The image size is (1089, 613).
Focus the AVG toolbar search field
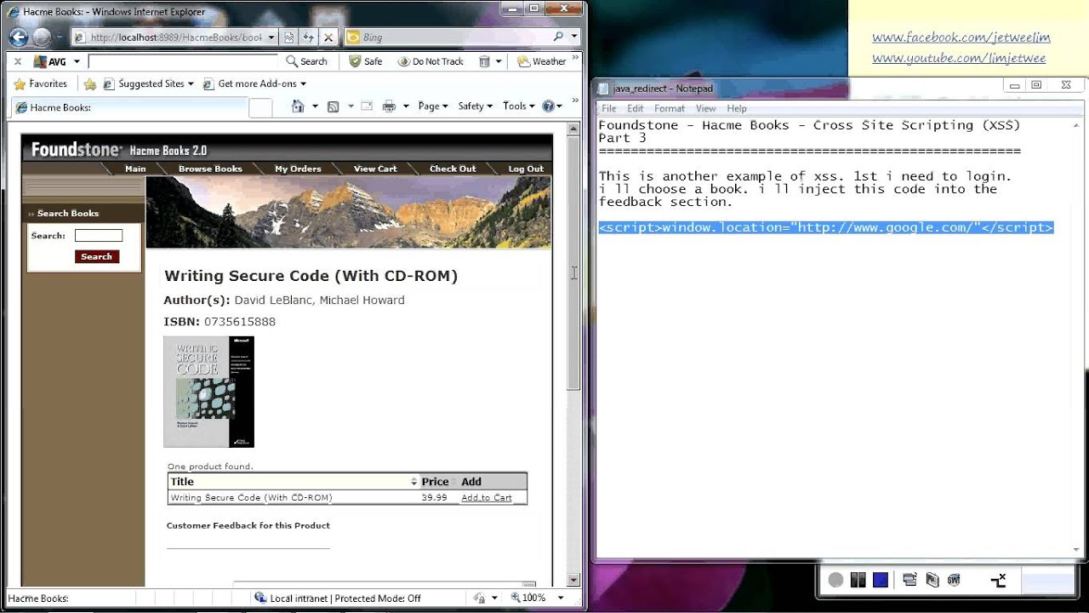click(x=183, y=61)
